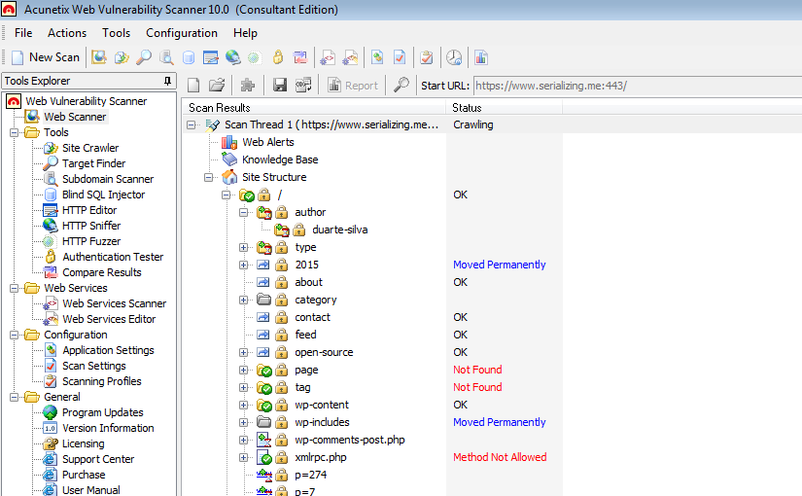Generate Report from scan toolbar

(353, 86)
